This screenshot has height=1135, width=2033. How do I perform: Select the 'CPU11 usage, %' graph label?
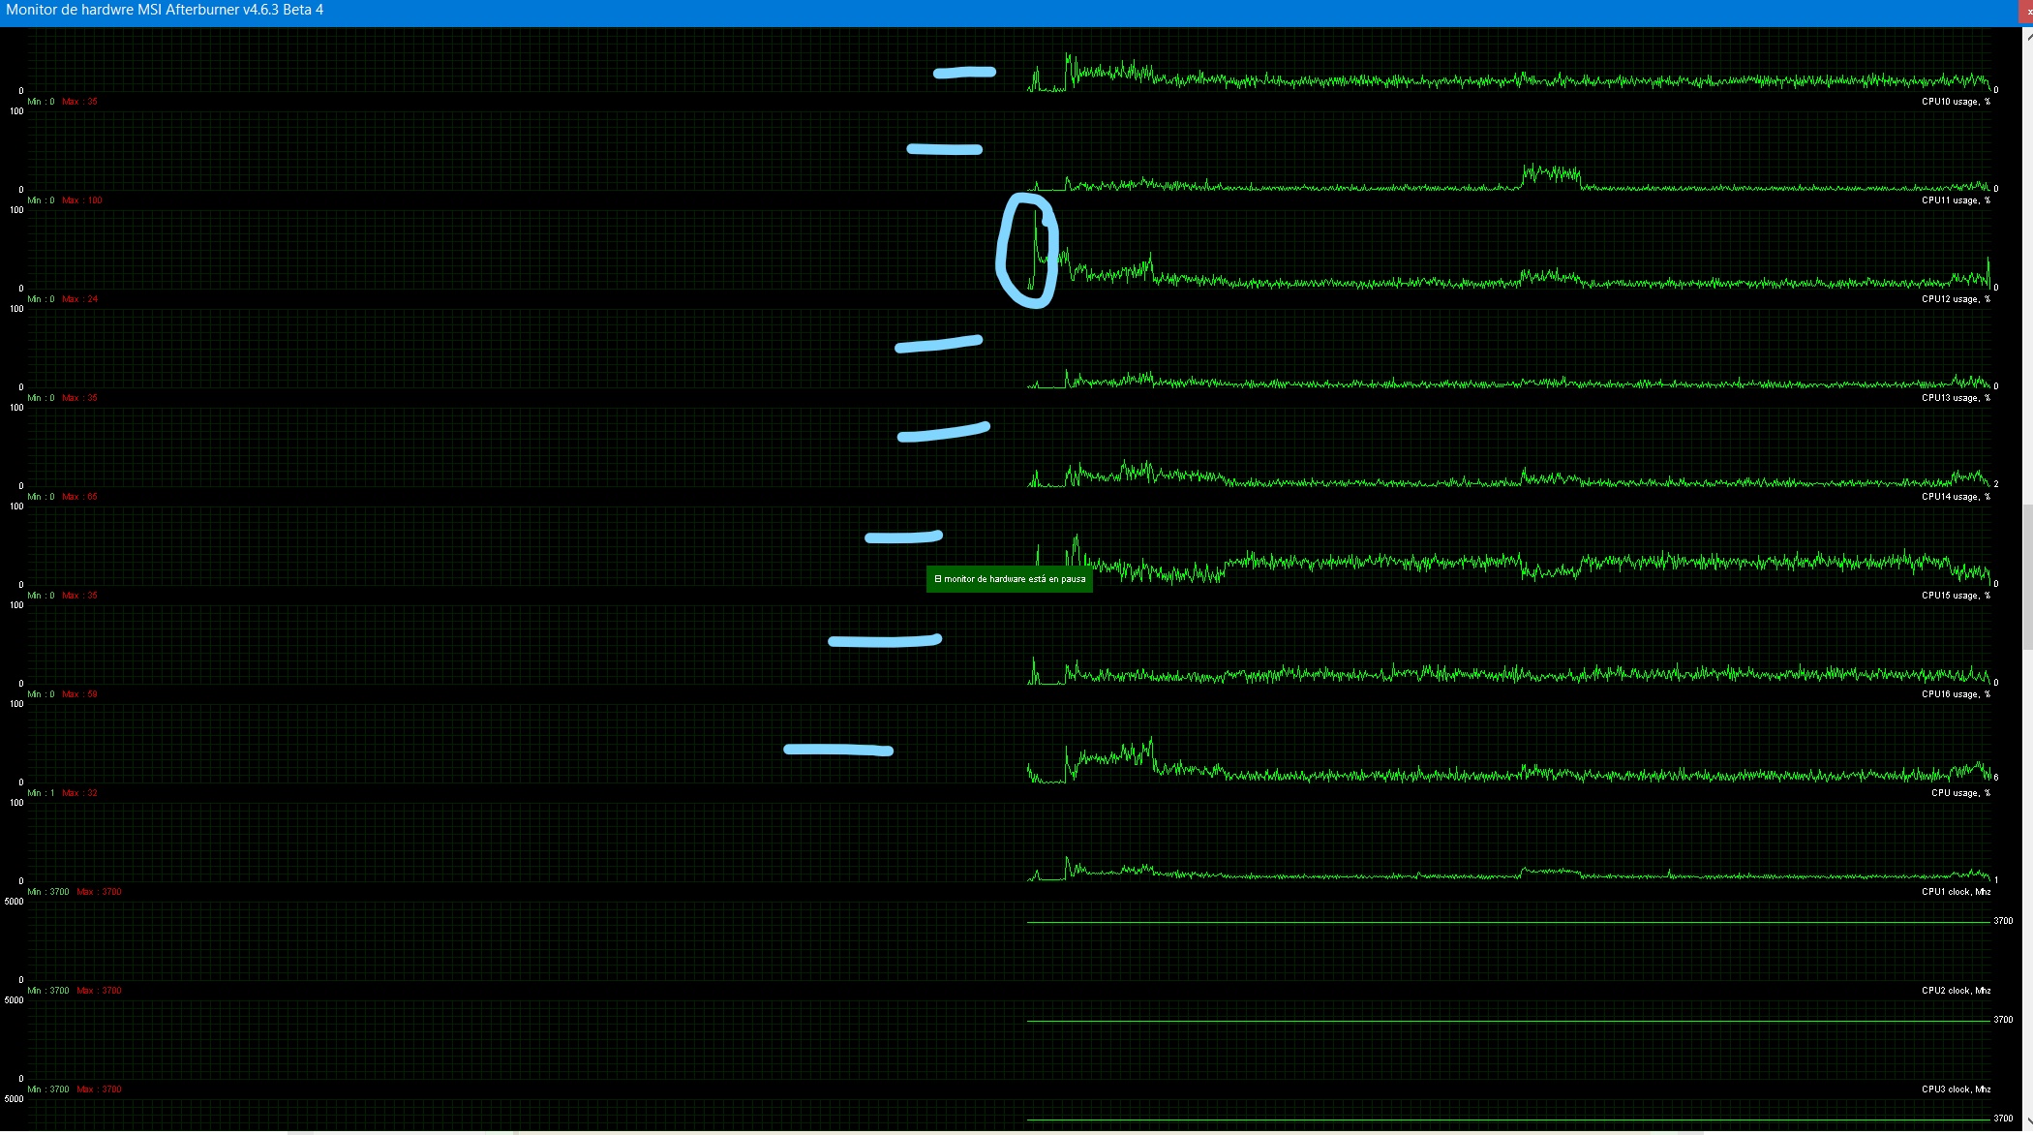(1956, 200)
